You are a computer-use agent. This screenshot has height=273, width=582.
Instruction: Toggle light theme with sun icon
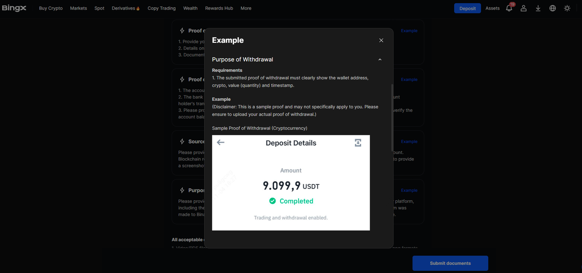tap(567, 8)
